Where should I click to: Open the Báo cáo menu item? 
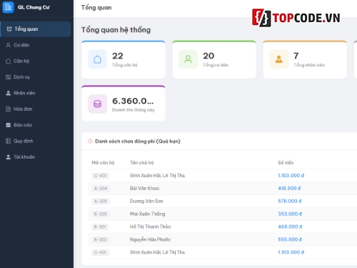(36, 125)
